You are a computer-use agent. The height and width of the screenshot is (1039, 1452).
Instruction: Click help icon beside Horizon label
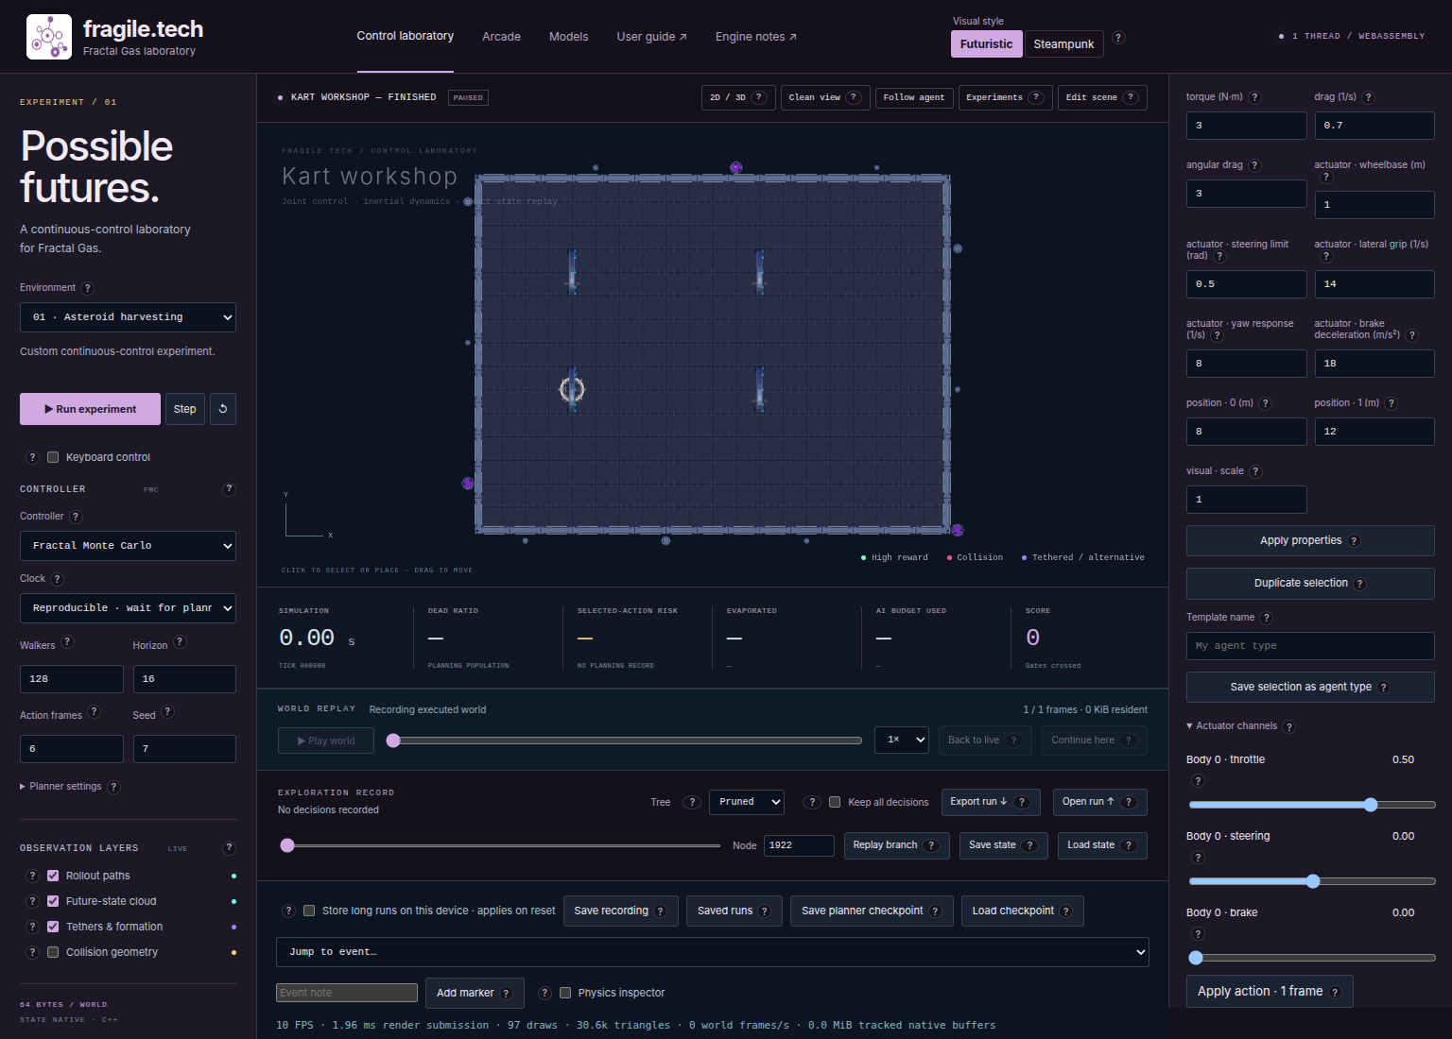pos(181,642)
